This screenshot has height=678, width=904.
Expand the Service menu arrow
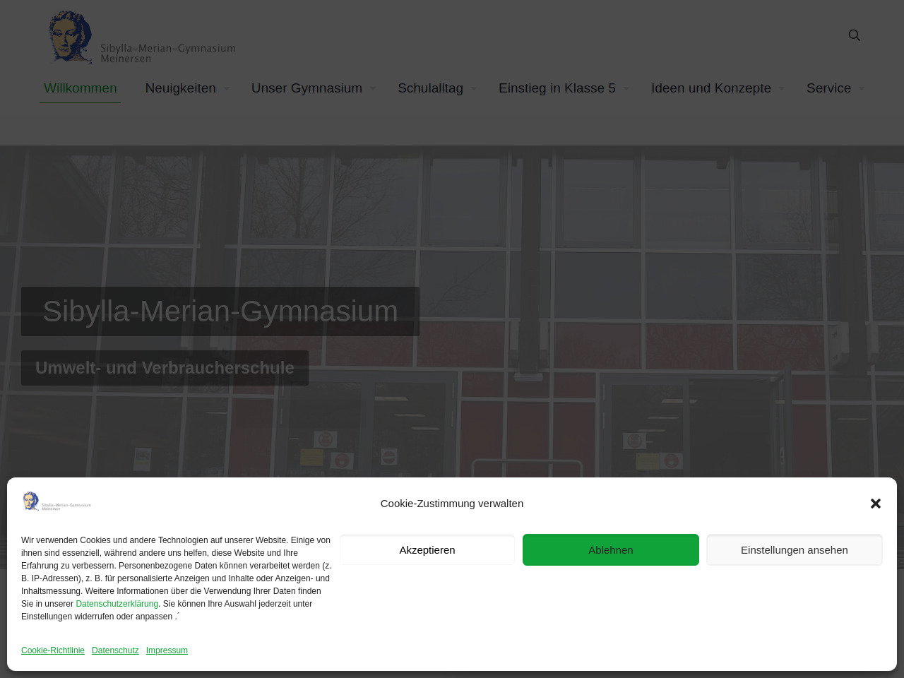862,89
